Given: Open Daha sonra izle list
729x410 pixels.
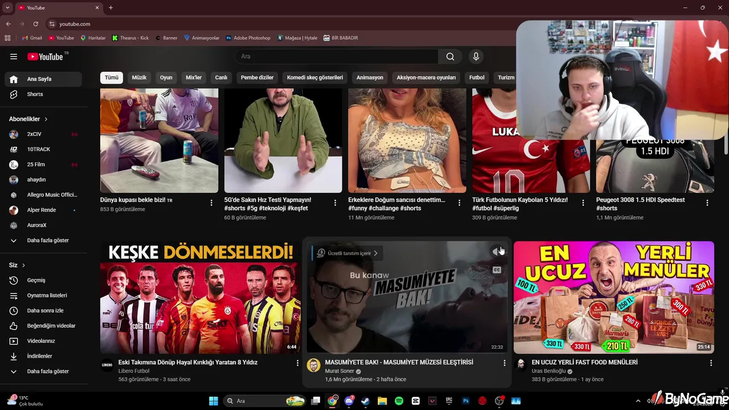Looking at the screenshot, I should (43, 310).
